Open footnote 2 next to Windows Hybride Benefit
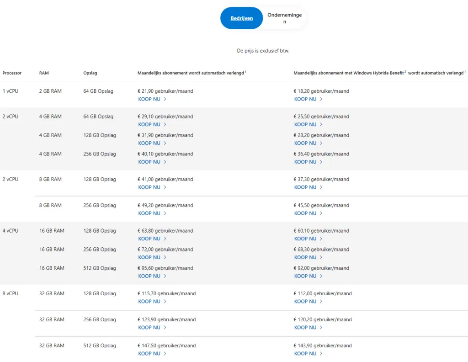Viewport: 468px width, 362px height. click(405, 72)
